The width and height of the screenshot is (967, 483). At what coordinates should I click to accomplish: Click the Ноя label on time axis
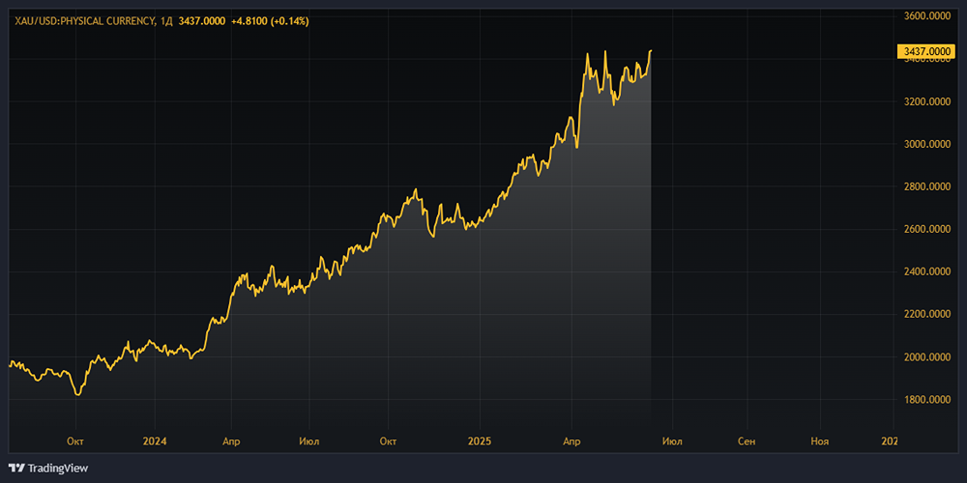pyautogui.click(x=820, y=440)
